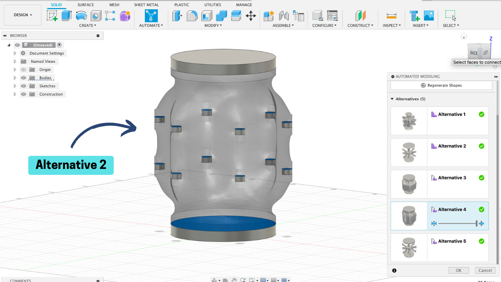The height and width of the screenshot is (282, 501).
Task: Select the Combine tool
Action: 222,16
